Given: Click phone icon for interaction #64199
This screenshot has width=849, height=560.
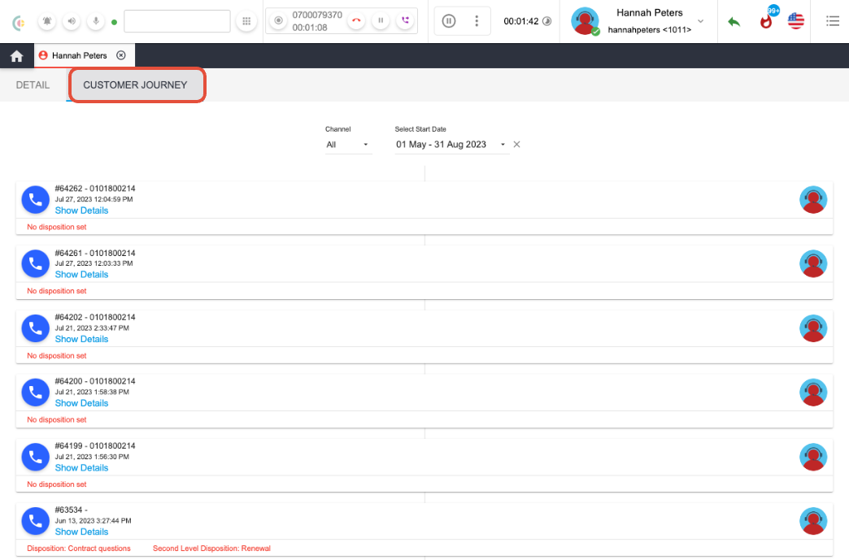Looking at the screenshot, I should pos(35,457).
